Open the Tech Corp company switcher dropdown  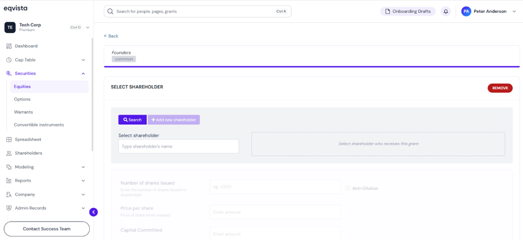pyautogui.click(x=87, y=27)
